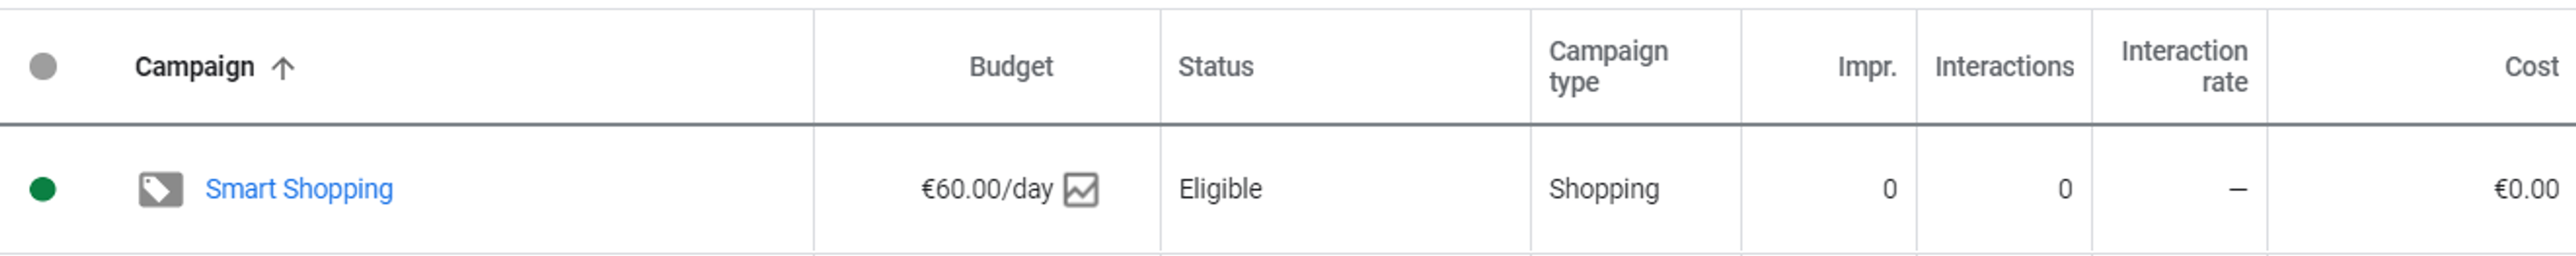Sort by the Interaction rate column header
Image resolution: width=2576 pixels, height=256 pixels.
pyautogui.click(x=2184, y=67)
